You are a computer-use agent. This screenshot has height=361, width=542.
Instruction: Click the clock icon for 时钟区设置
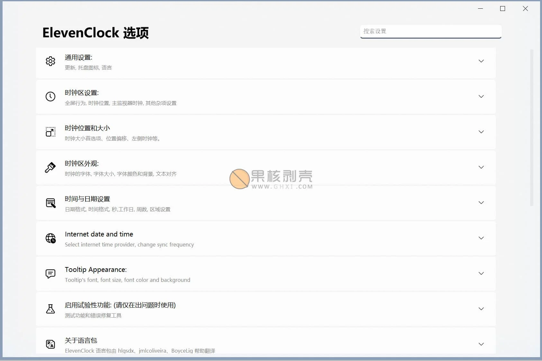click(50, 97)
